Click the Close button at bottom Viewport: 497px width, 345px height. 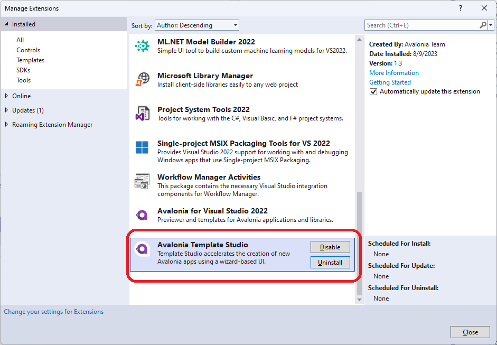(470, 332)
